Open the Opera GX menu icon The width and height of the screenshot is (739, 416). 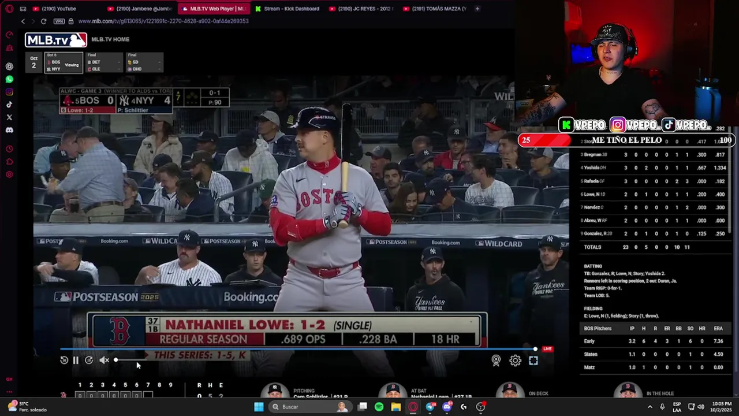pos(9,9)
